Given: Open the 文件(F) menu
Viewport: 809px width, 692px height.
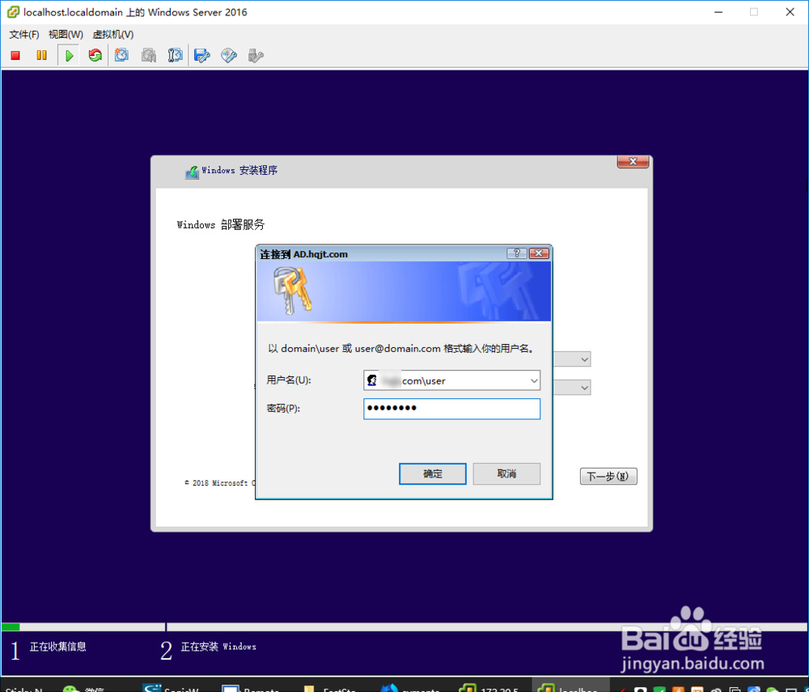Looking at the screenshot, I should [23, 35].
